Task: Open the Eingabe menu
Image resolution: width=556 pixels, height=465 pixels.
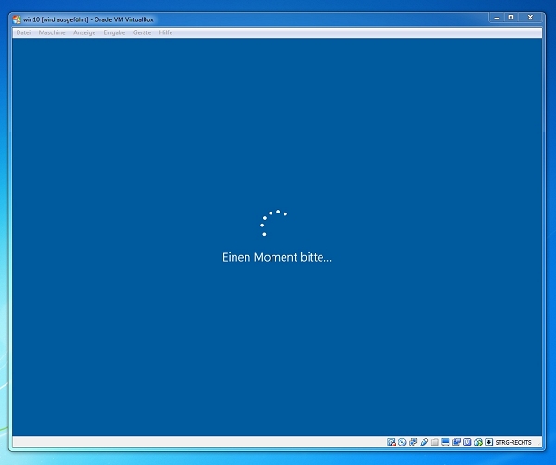Action: pos(114,32)
